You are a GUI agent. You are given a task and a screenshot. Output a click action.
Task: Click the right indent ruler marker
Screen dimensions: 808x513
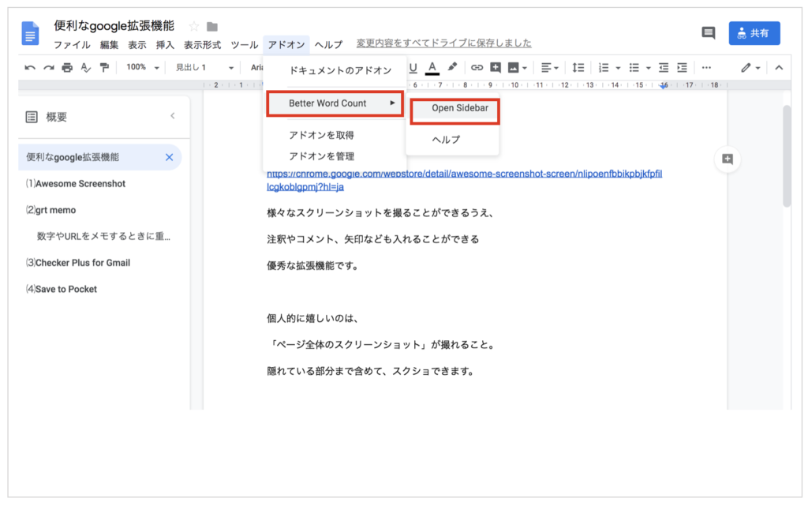664,85
